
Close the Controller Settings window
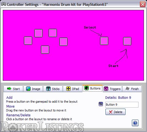(x=143, y=4)
